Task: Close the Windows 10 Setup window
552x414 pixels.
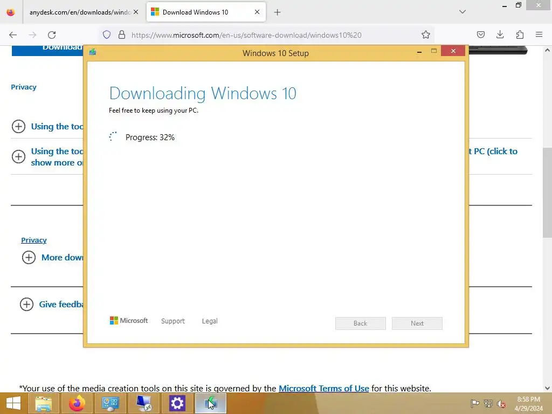Action: tap(453, 51)
